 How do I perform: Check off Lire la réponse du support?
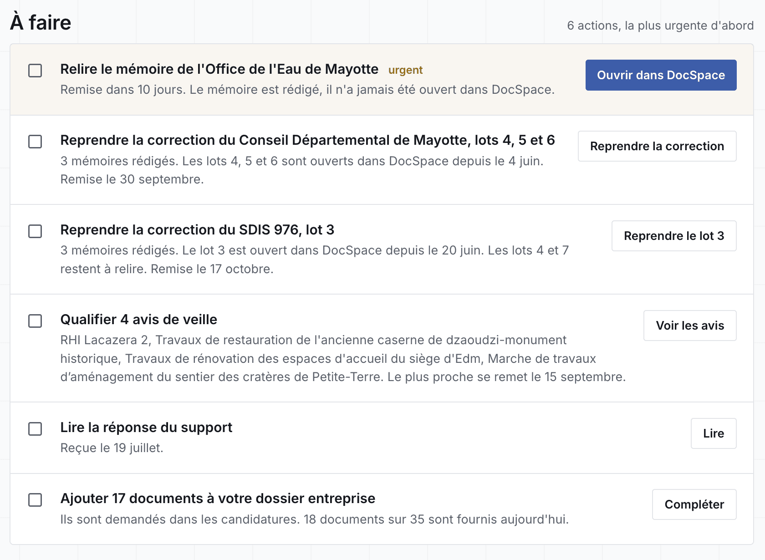click(x=35, y=429)
